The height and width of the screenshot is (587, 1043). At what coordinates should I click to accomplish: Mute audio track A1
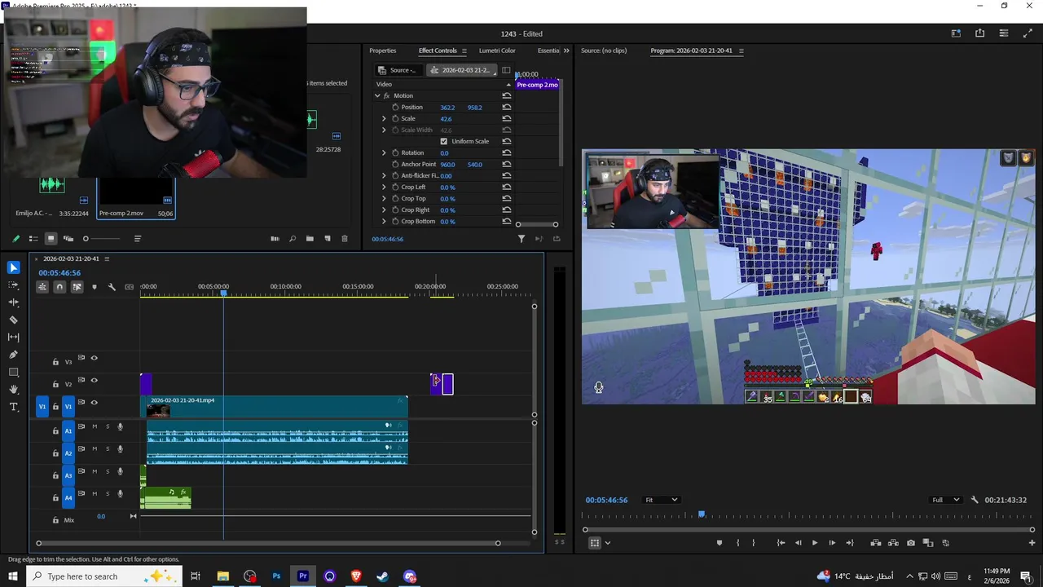tap(95, 426)
